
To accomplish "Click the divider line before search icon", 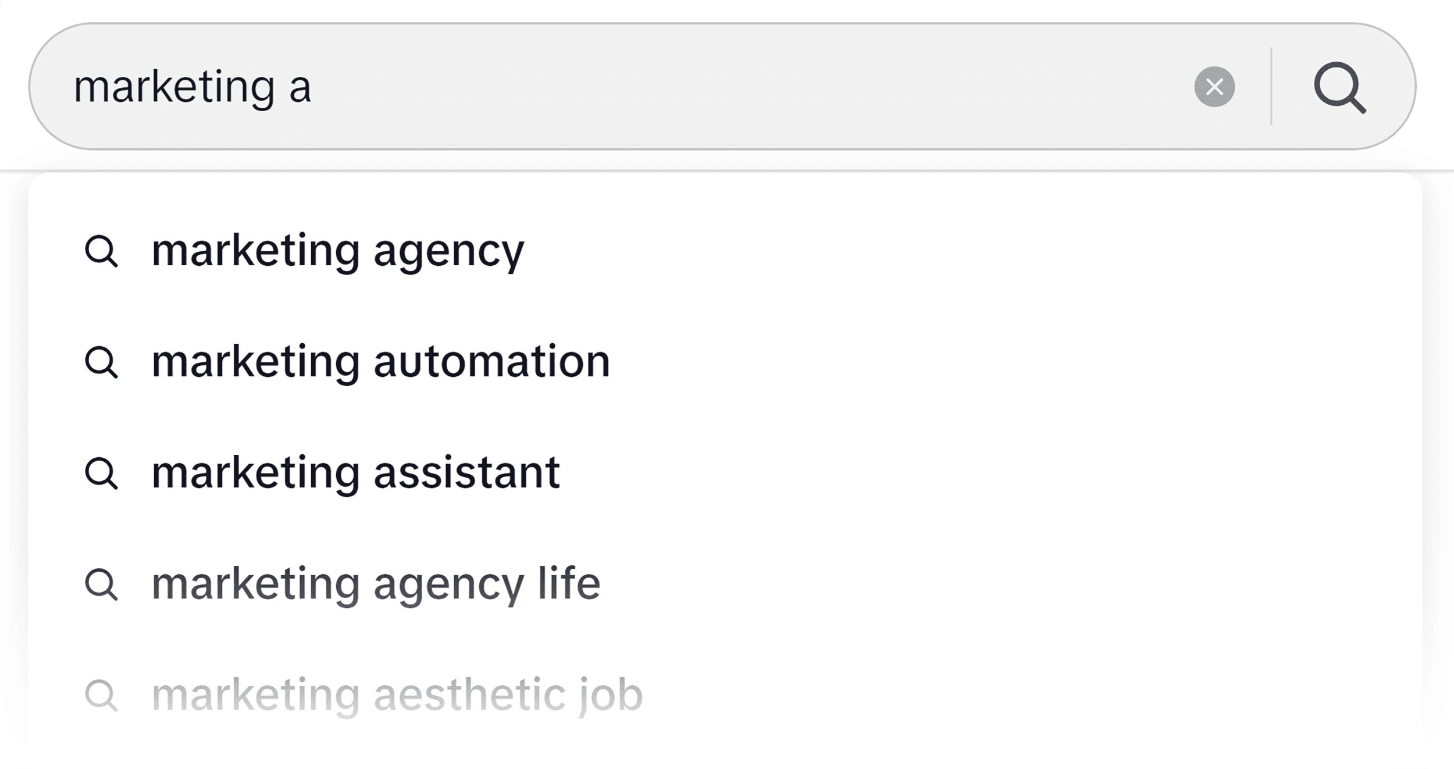I will tap(1273, 87).
